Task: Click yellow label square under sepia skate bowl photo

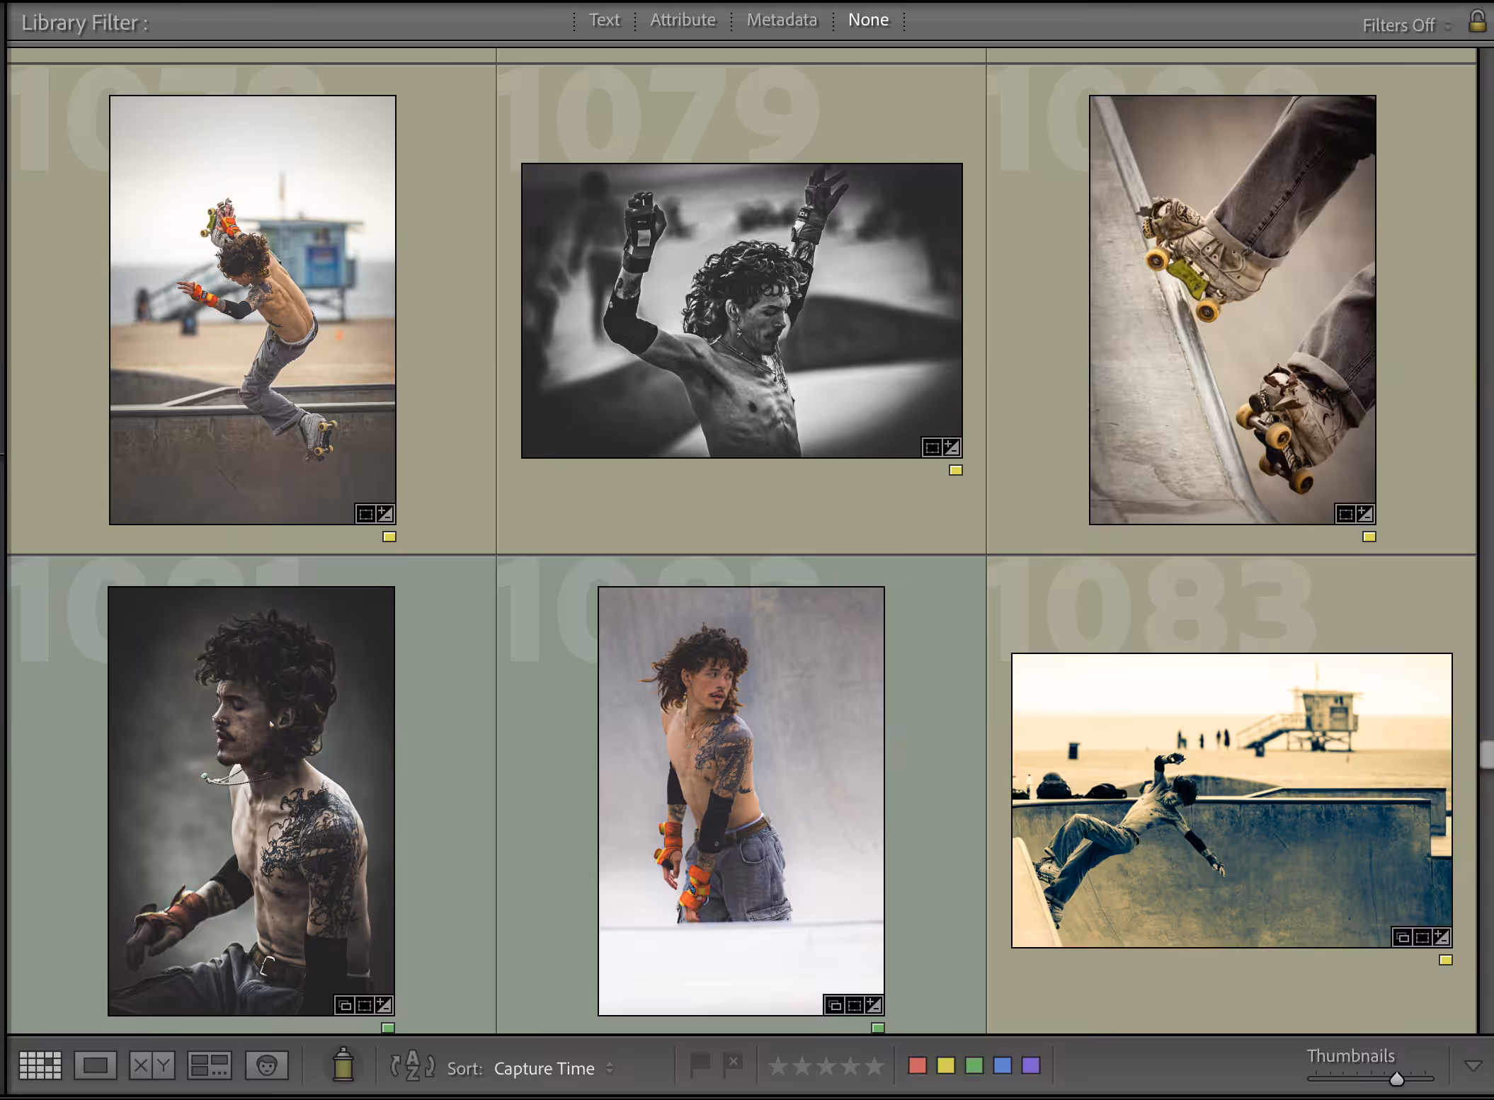Action: point(1446,961)
